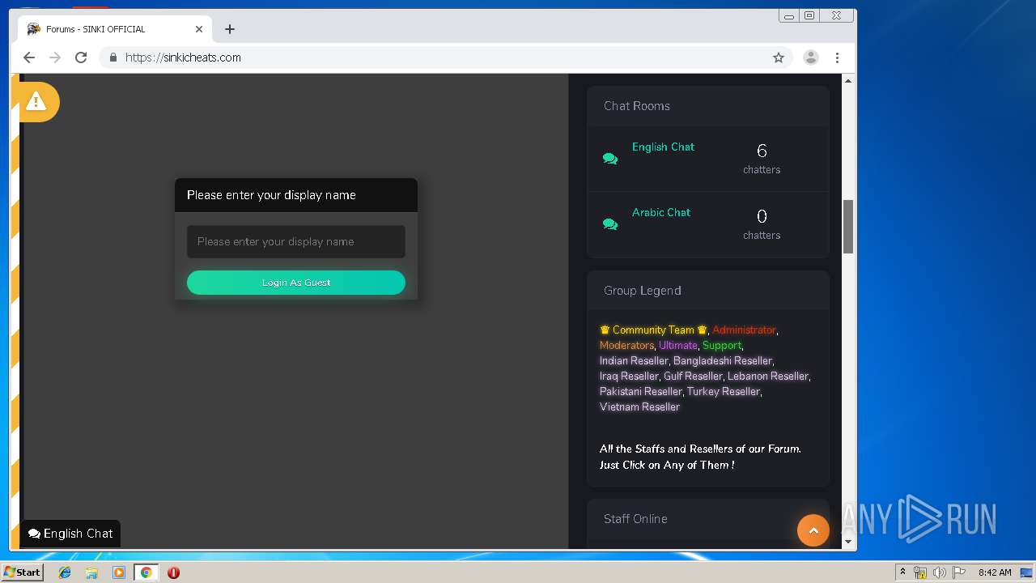1036x583 pixels.
Task: Click the Staff Online panel heading
Action: pos(635,519)
